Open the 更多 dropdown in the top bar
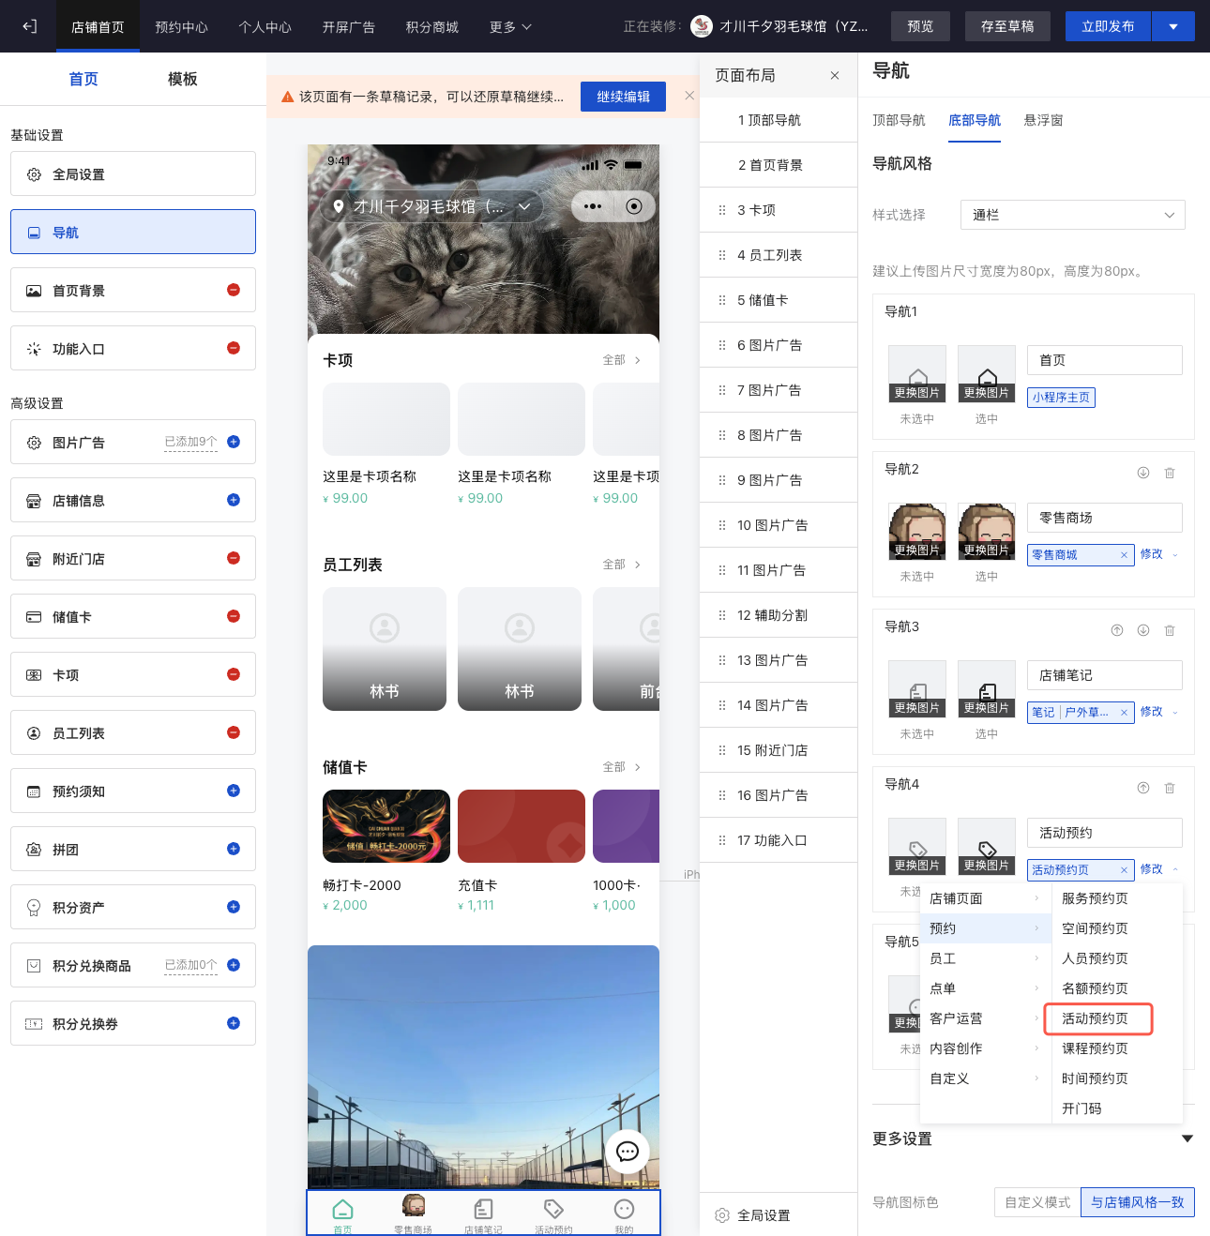Screen dimensions: 1210x1236 coord(510,27)
